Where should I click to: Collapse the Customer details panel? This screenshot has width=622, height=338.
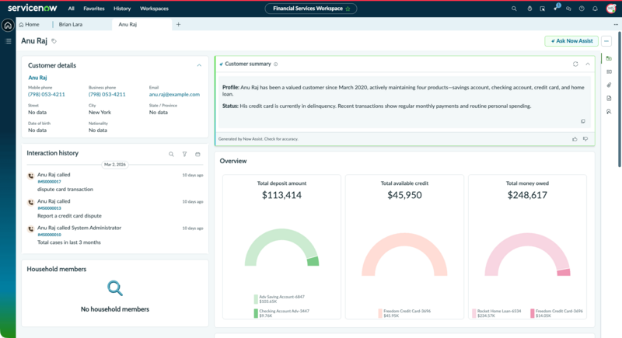pos(199,65)
